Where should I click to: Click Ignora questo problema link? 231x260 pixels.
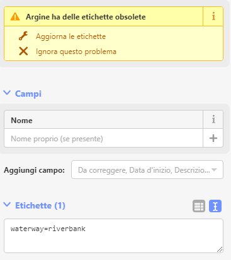point(76,51)
